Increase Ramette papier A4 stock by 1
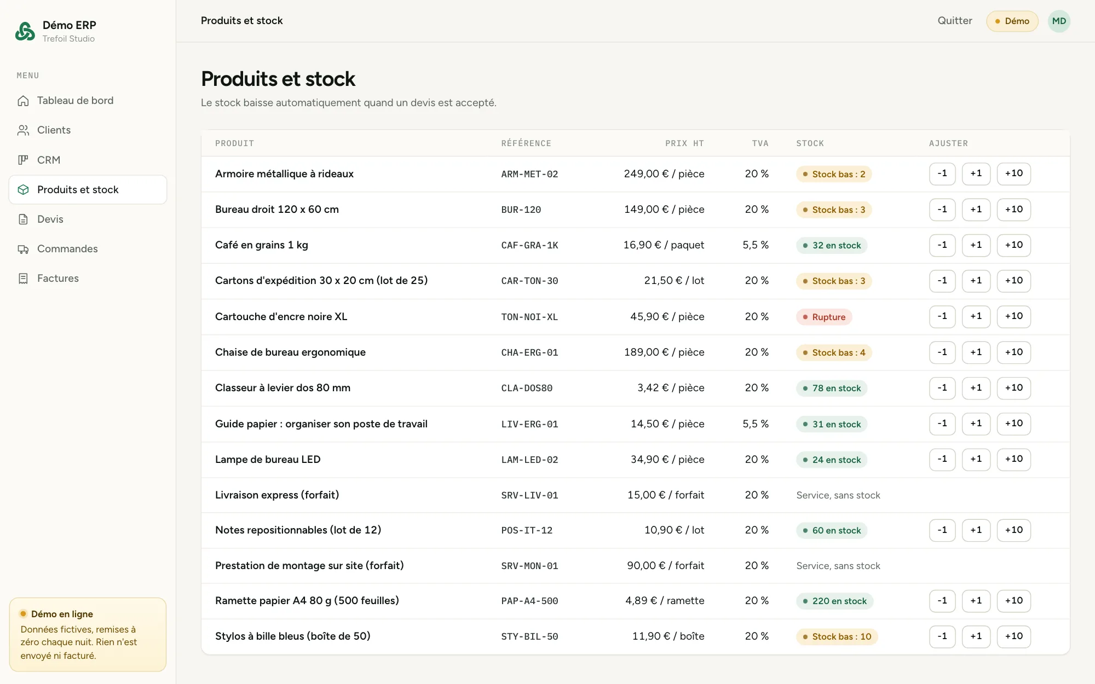The height and width of the screenshot is (684, 1095). click(976, 601)
